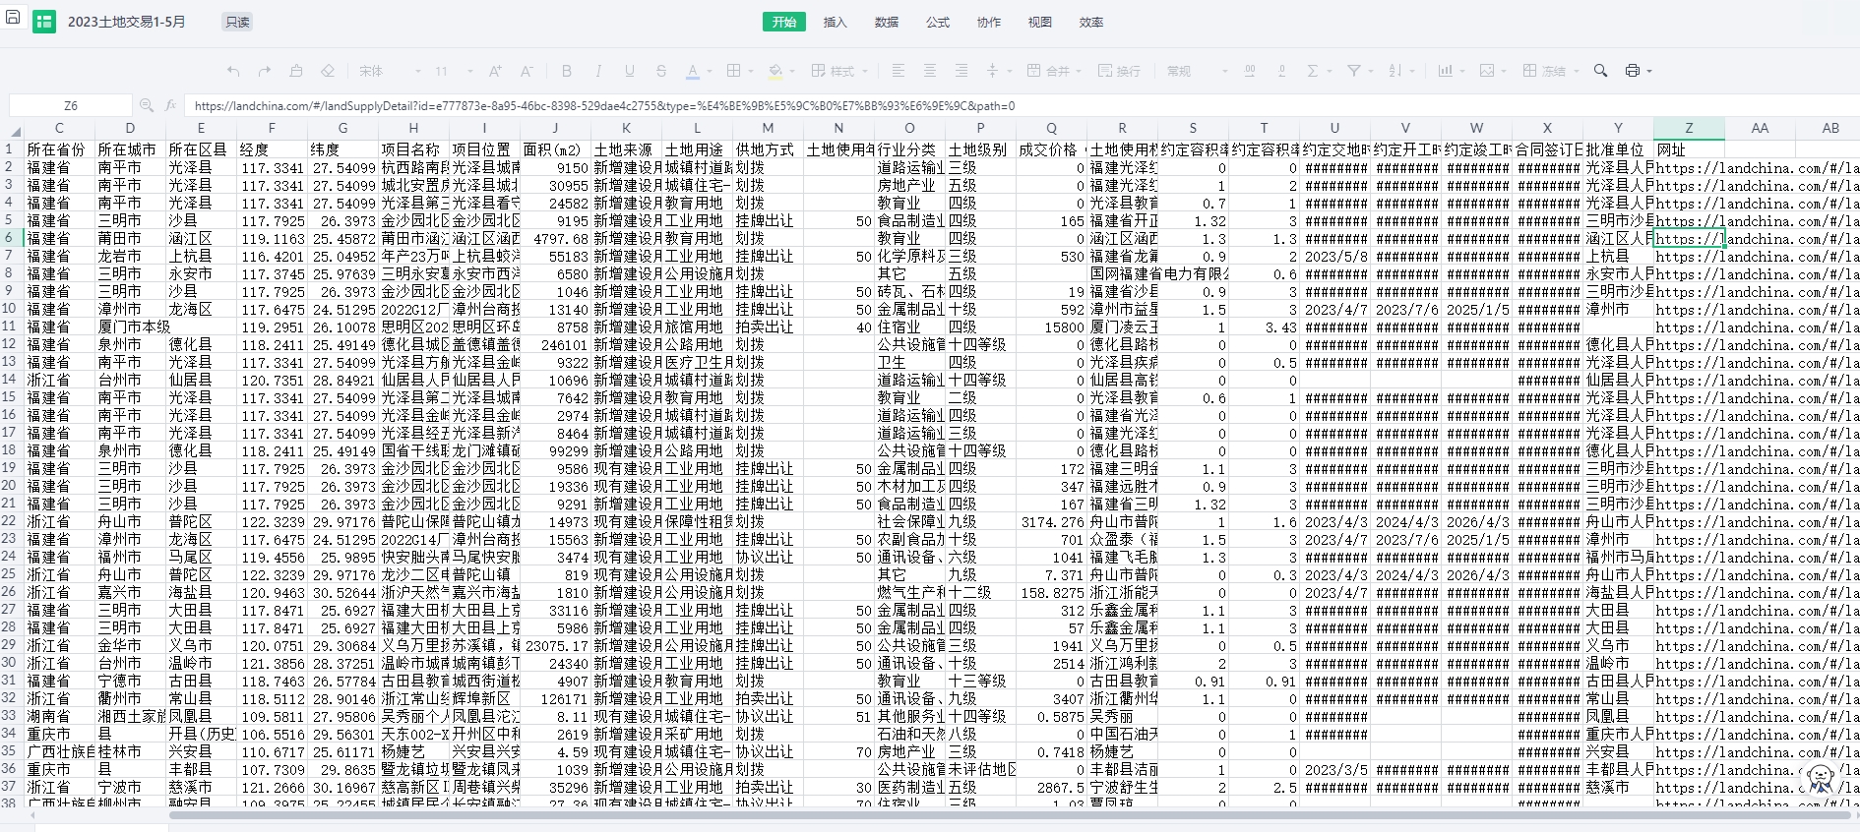The width and height of the screenshot is (1860, 832).
Task: Increase font size with A+ icon
Action: pos(495,71)
